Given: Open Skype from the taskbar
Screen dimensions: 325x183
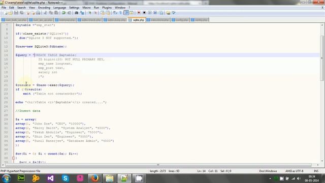Looking at the screenshot, I should click(66, 178).
